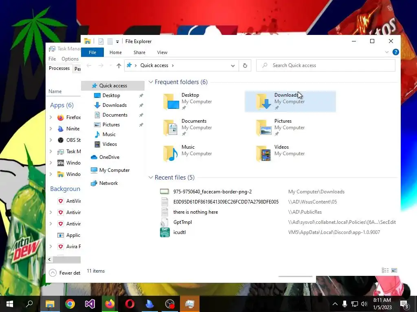Screen dimensions: 417x312
Task: Click the volume speaker tray icon
Action: pyautogui.click(x=364, y=304)
